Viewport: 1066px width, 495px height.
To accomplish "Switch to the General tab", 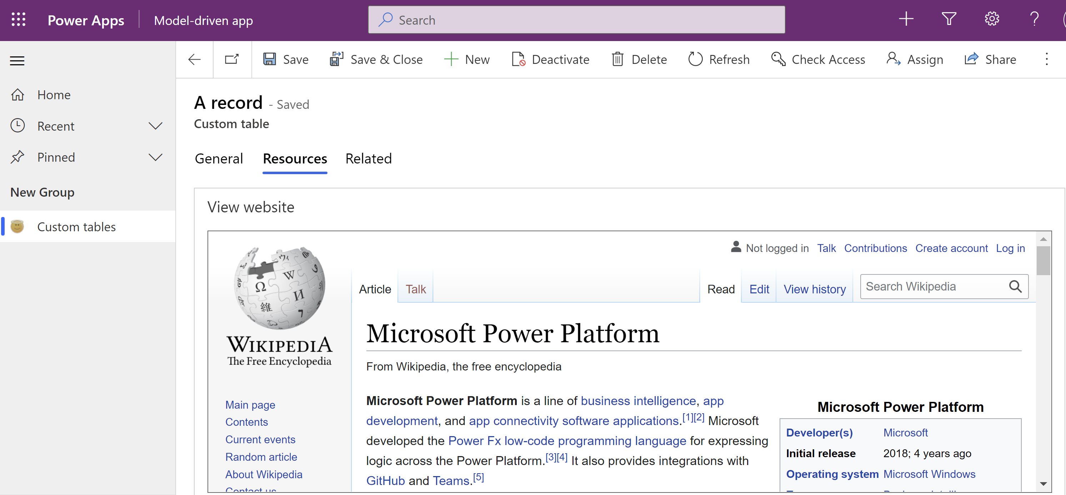I will click(x=218, y=159).
